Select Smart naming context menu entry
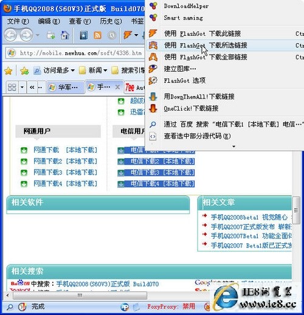The height and width of the screenshot is (315, 304). click(224, 18)
